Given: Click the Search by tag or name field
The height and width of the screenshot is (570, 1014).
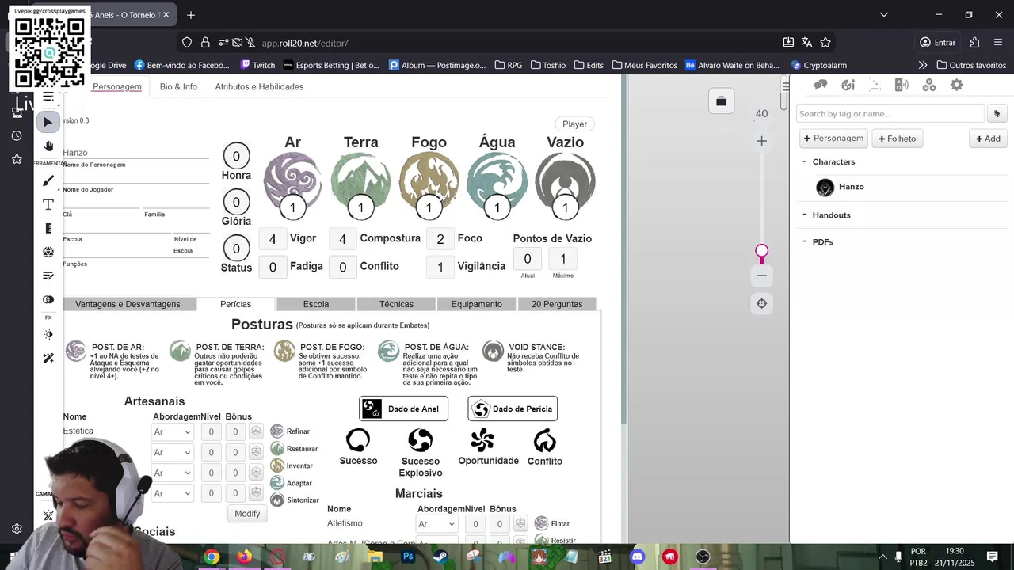Looking at the screenshot, I should coord(890,114).
